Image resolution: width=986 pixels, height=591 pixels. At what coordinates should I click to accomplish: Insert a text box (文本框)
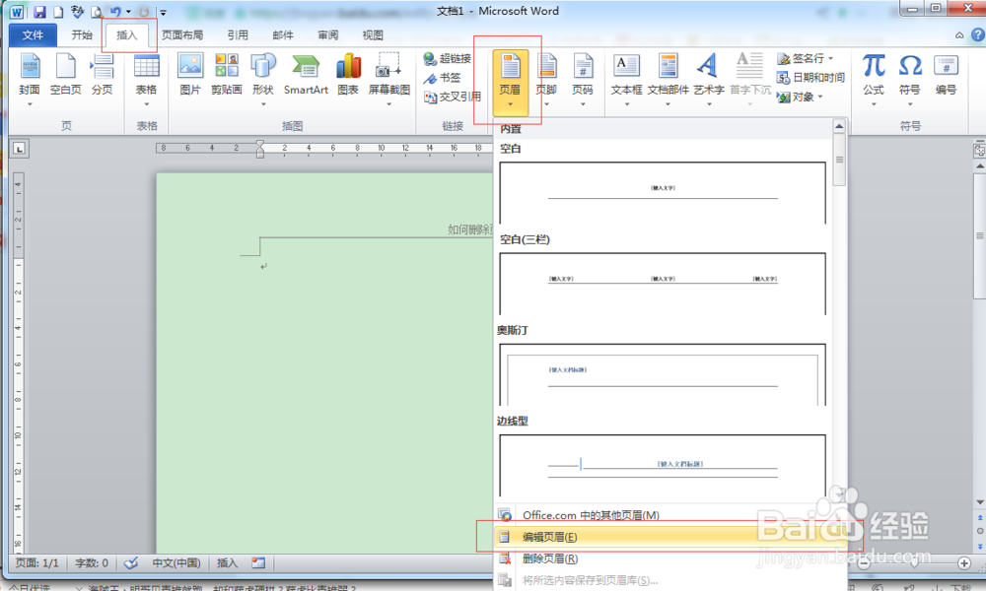626,81
